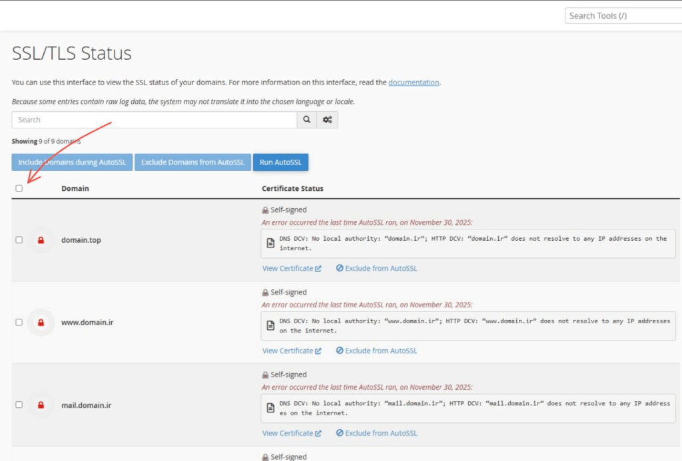
Task: Focus the domain Search input field
Action: click(154, 120)
